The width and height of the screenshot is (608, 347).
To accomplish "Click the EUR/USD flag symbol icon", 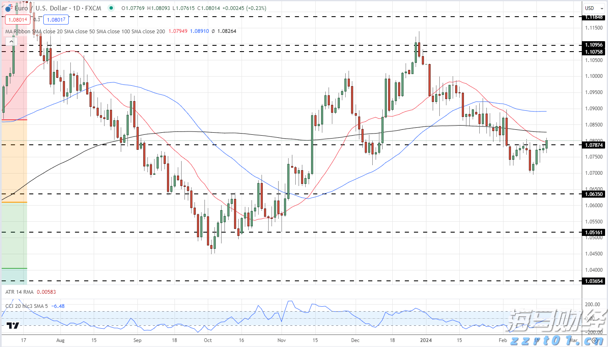I will (x=8, y=8).
